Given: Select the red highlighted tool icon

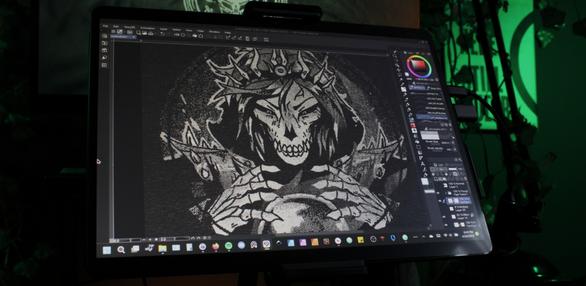Looking at the screenshot, I should [413, 125].
